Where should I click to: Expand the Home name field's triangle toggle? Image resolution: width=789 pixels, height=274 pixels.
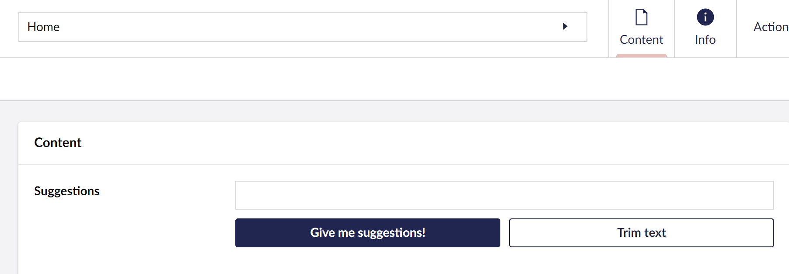pyautogui.click(x=565, y=26)
